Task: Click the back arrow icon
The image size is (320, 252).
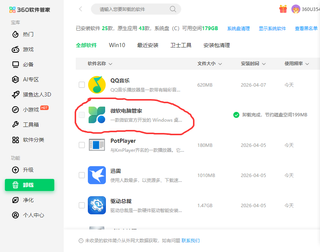Action: point(80,9)
